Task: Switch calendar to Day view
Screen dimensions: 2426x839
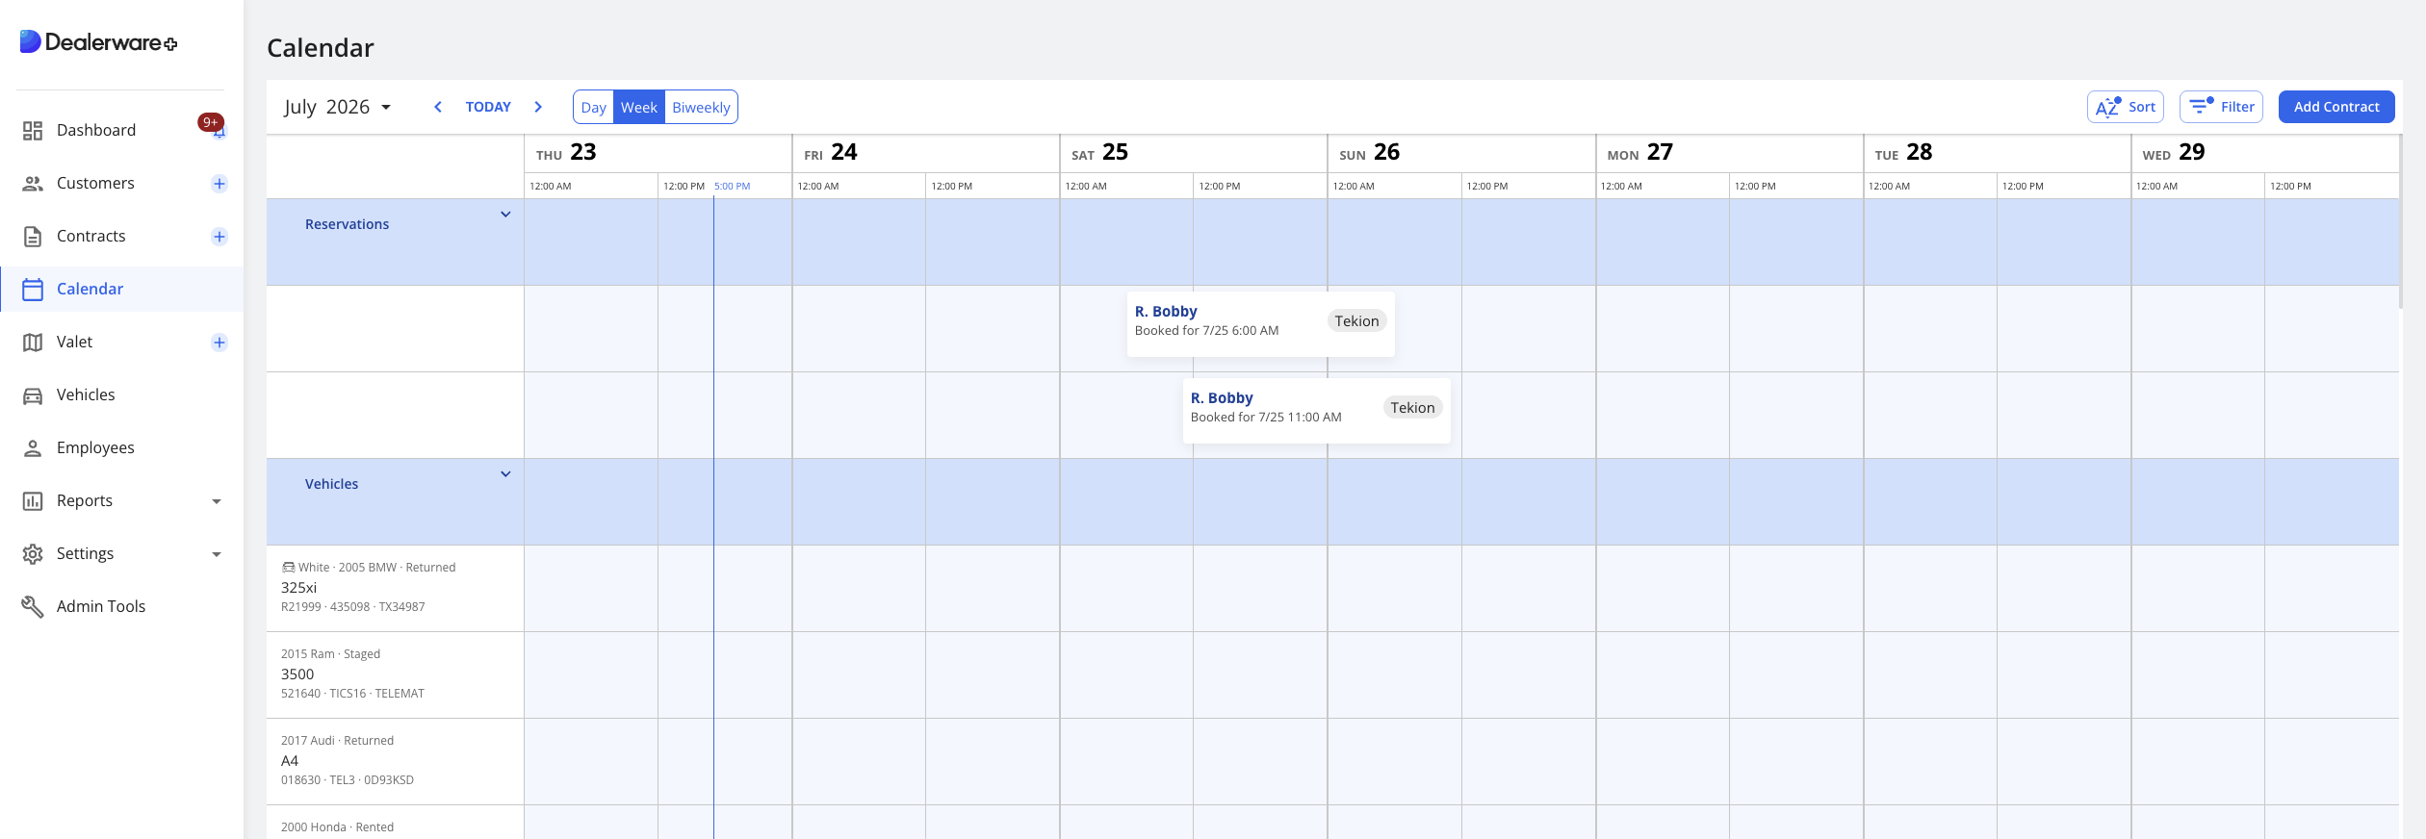Action: 593,108
